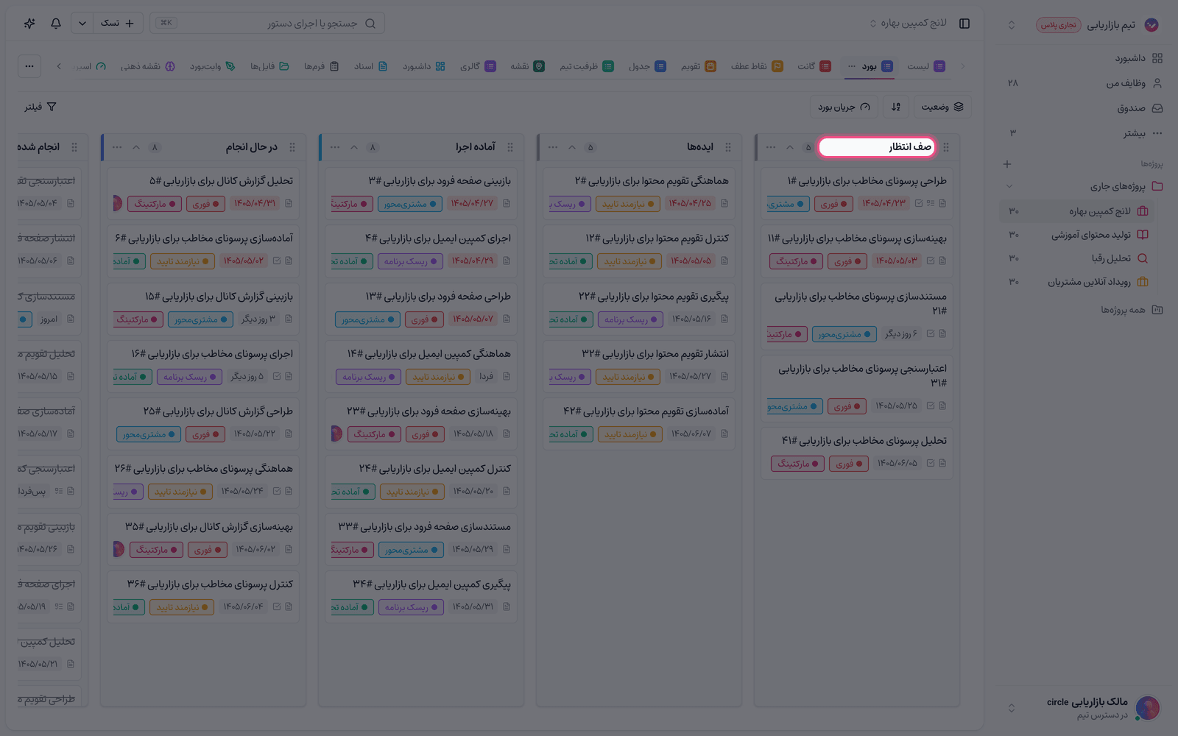Open the «آماده اجرا» column «…» menu

[x=335, y=147]
